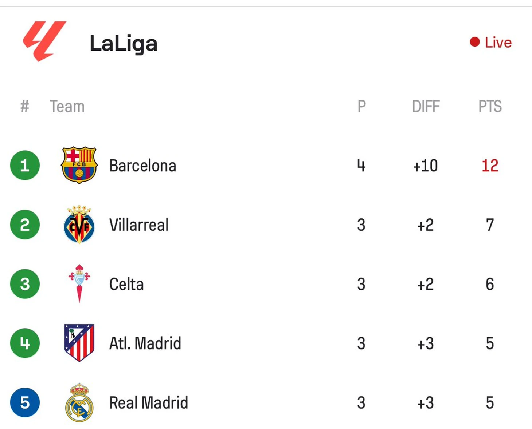The height and width of the screenshot is (429, 532).
Task: Open the Real Madrid team name link
Action: 149,403
